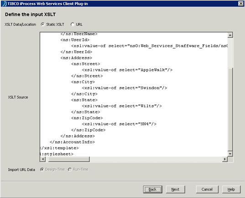Click the XSLT Data/Location label
The image size is (245, 198).
click(21, 25)
